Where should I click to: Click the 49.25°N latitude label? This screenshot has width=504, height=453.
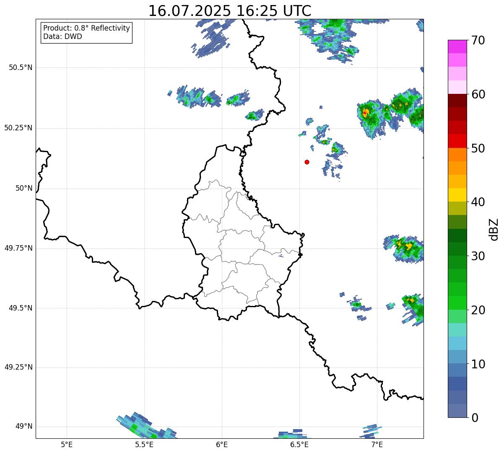18,368
